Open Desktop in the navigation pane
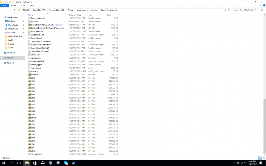Image resolution: width=266 pixels, height=166 pixels. pos(12,21)
